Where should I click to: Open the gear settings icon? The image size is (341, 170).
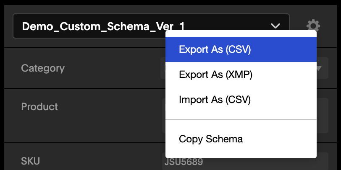(x=313, y=26)
